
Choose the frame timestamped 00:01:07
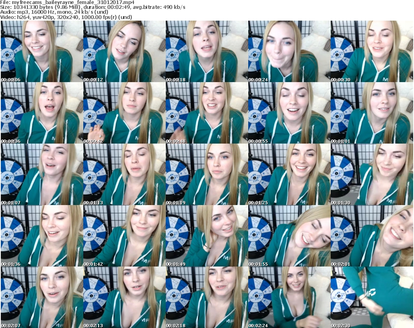42,174
